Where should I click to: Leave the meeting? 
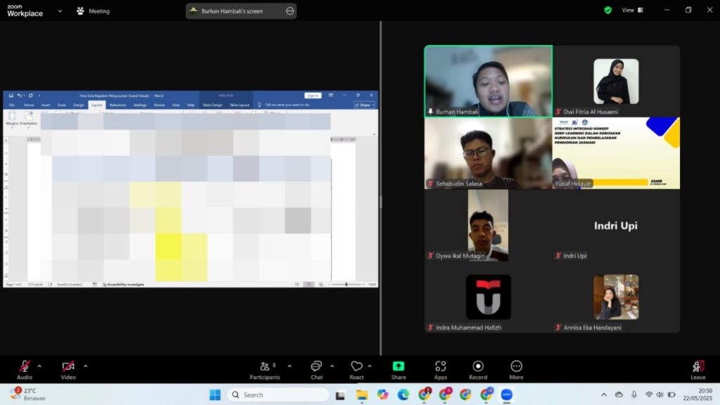point(697,369)
